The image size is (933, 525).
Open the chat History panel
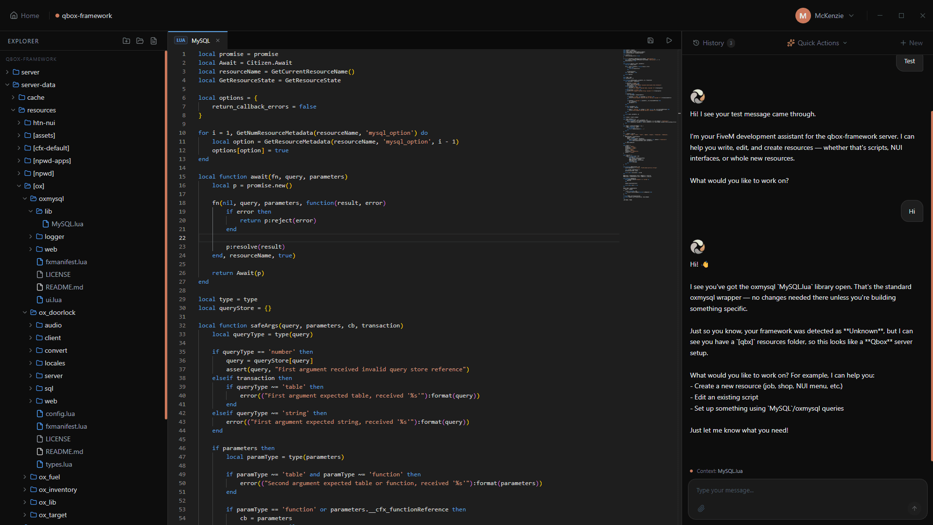click(x=713, y=43)
